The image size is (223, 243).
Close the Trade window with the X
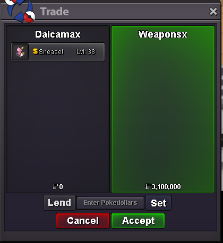[x=213, y=12]
